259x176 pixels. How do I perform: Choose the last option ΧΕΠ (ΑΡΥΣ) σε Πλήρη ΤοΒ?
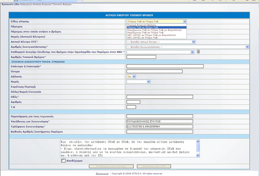tap(157, 38)
